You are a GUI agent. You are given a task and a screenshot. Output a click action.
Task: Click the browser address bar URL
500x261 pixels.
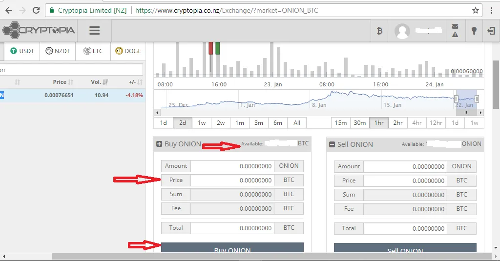coord(227,11)
